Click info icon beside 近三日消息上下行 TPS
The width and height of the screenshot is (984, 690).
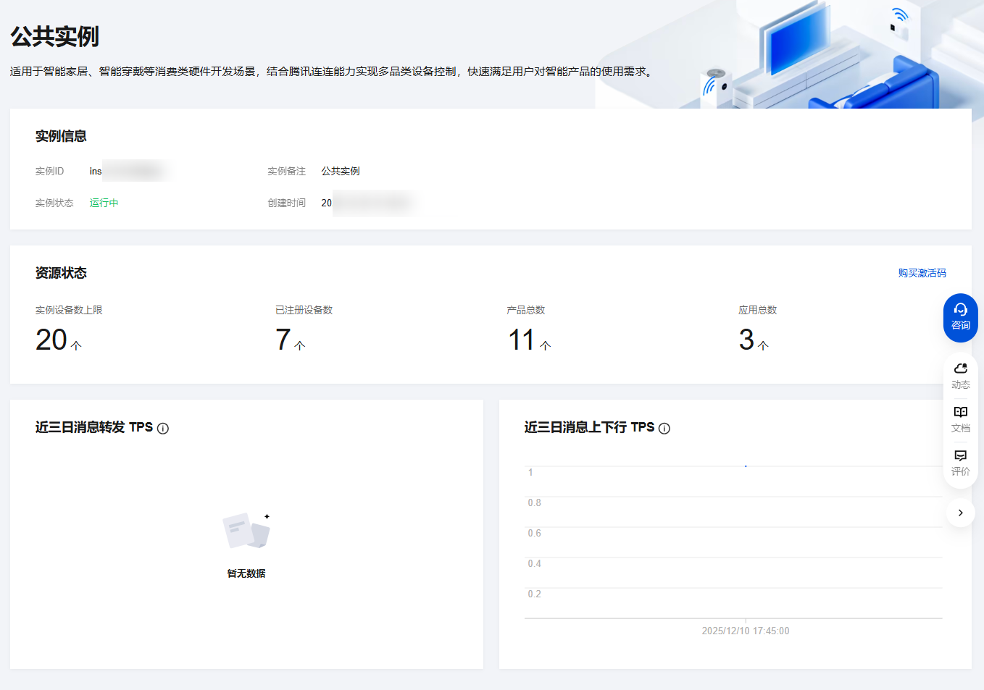(664, 429)
